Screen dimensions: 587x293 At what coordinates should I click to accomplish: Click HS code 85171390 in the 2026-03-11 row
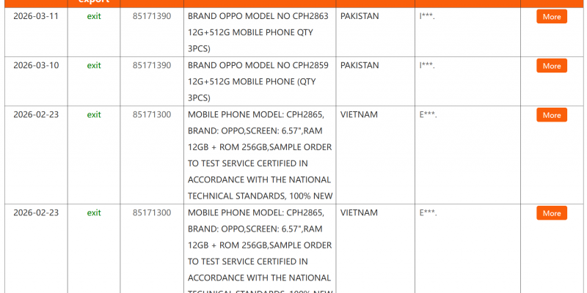point(152,16)
